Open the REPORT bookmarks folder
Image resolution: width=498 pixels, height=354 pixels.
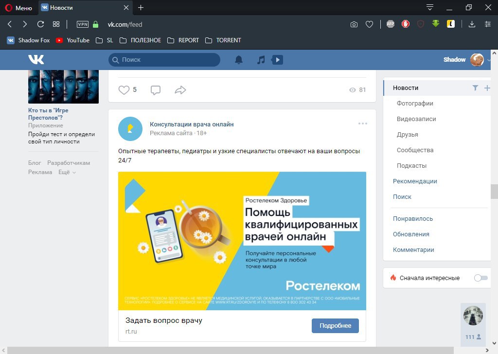click(183, 40)
